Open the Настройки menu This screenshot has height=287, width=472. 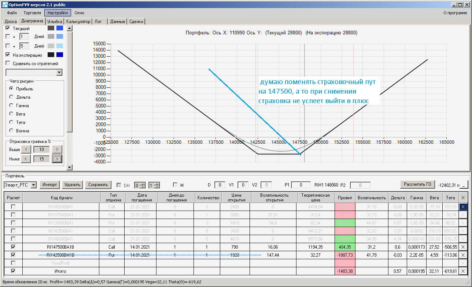58,13
